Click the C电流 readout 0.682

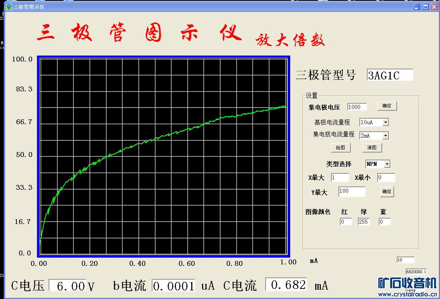(x=286, y=284)
